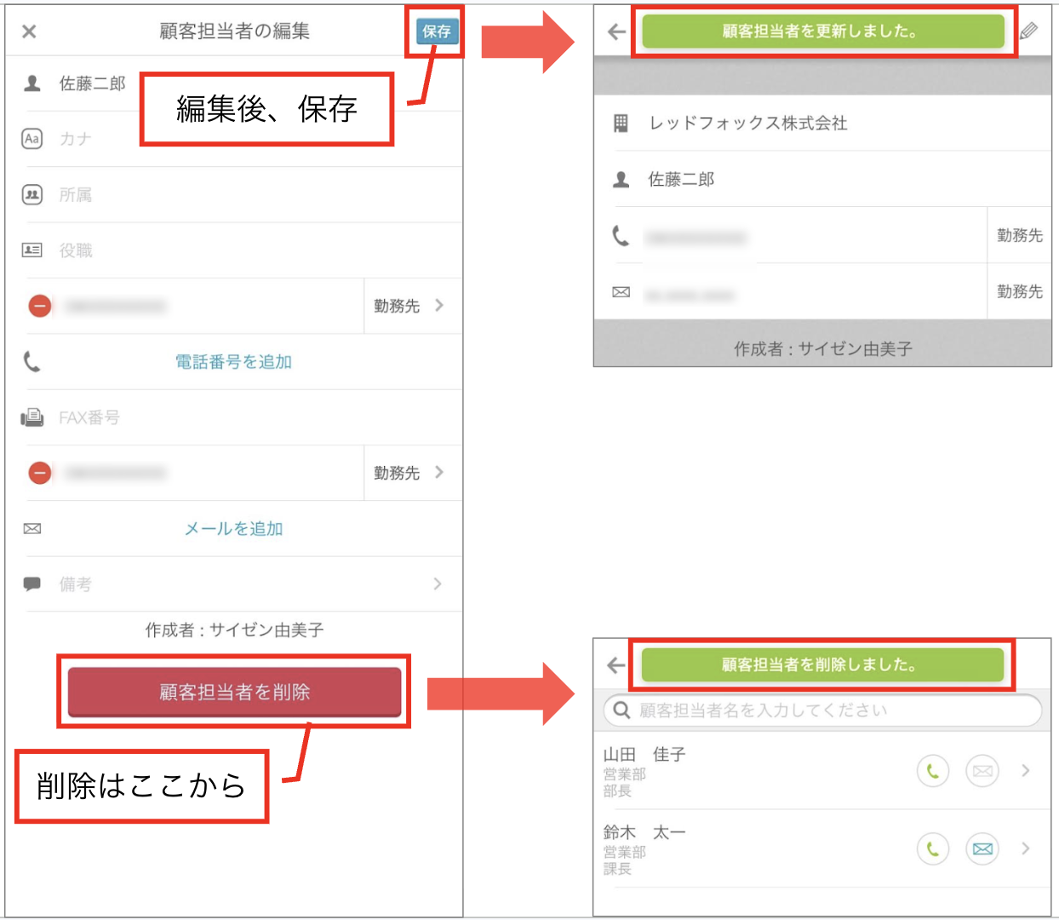Click the FAX machine icon
This screenshot has width=1059, height=920.
click(x=32, y=417)
